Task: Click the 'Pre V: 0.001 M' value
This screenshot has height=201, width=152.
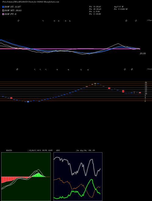Action: pyautogui.click(x=120, y=9)
